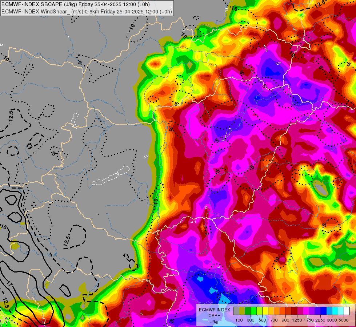The image size is (356, 327).
Task: Click the pure yellow legend swatch
Action: (x=265, y=311)
